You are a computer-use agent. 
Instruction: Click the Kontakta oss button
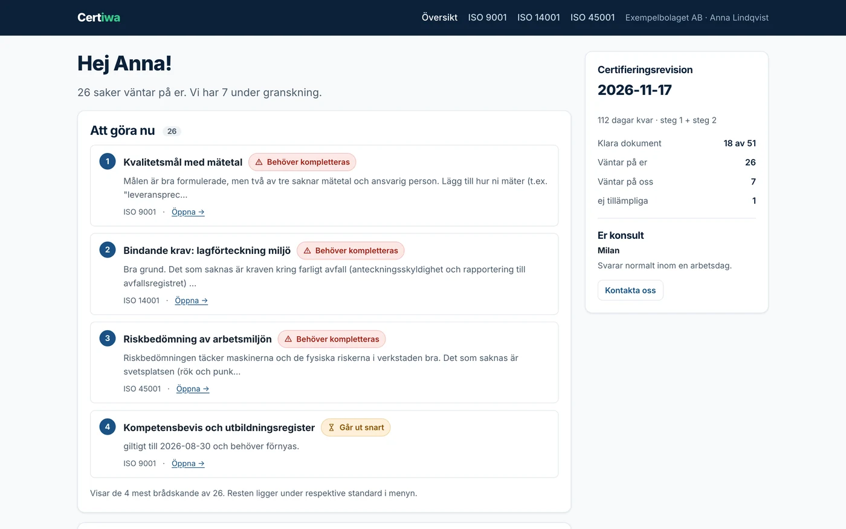(x=630, y=290)
